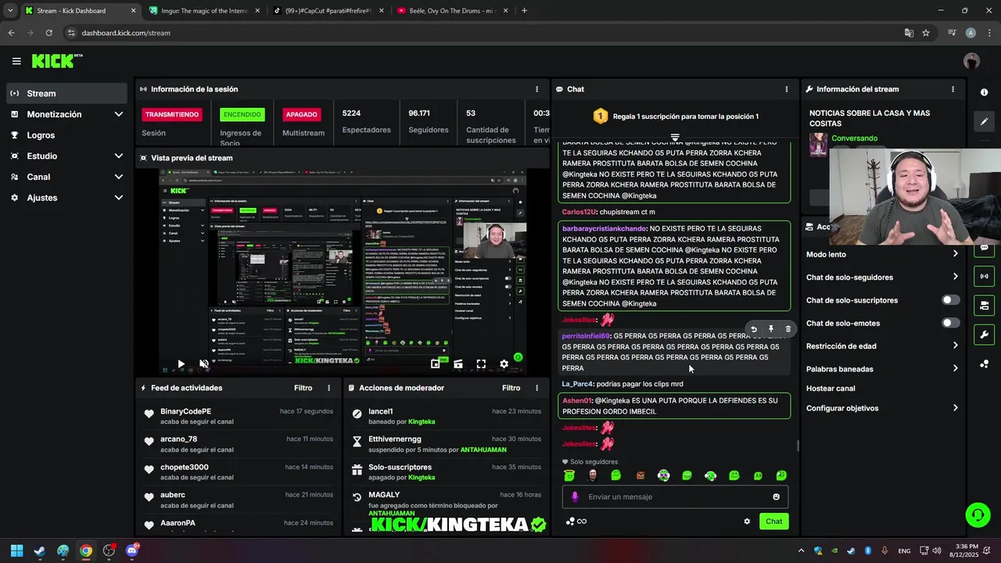Viewport: 1001px width, 563px height.
Task: Click username perritoInfiel69 in chat
Action: pos(586,336)
